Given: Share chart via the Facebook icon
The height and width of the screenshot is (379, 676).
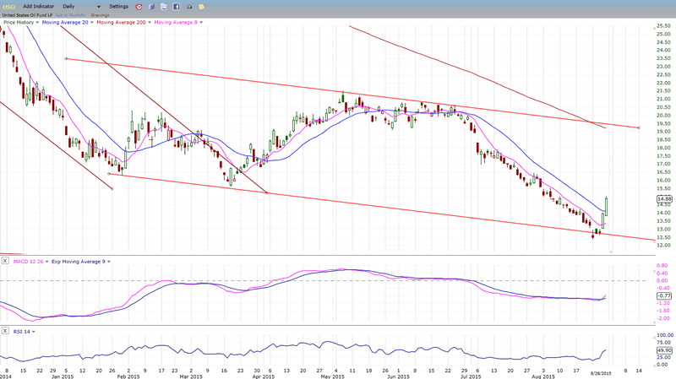Looking at the screenshot, I should point(176,6).
